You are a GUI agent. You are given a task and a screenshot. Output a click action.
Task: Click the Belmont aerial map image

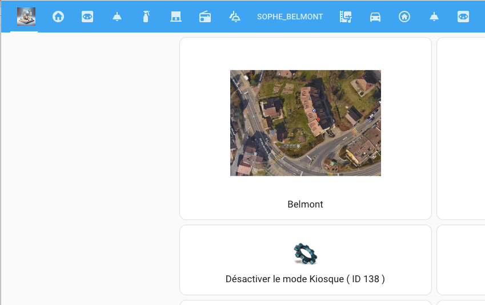(x=306, y=123)
